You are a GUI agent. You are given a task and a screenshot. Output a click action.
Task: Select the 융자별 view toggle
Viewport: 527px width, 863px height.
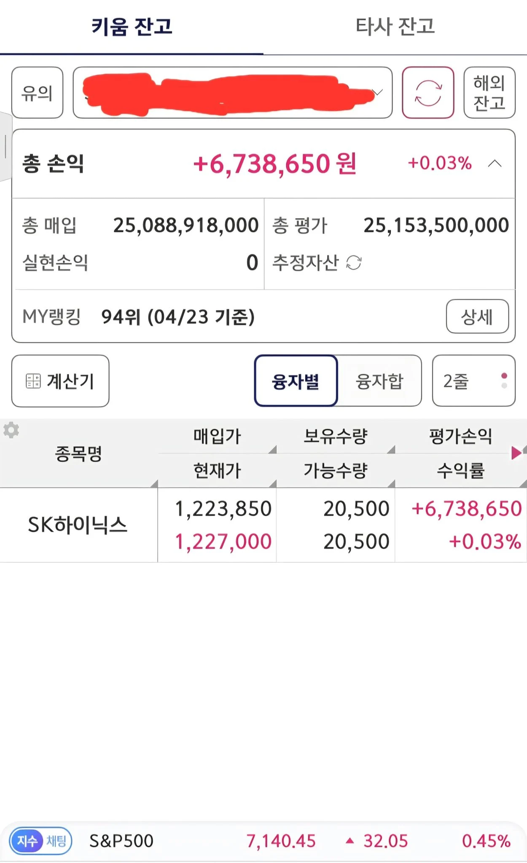pos(296,381)
